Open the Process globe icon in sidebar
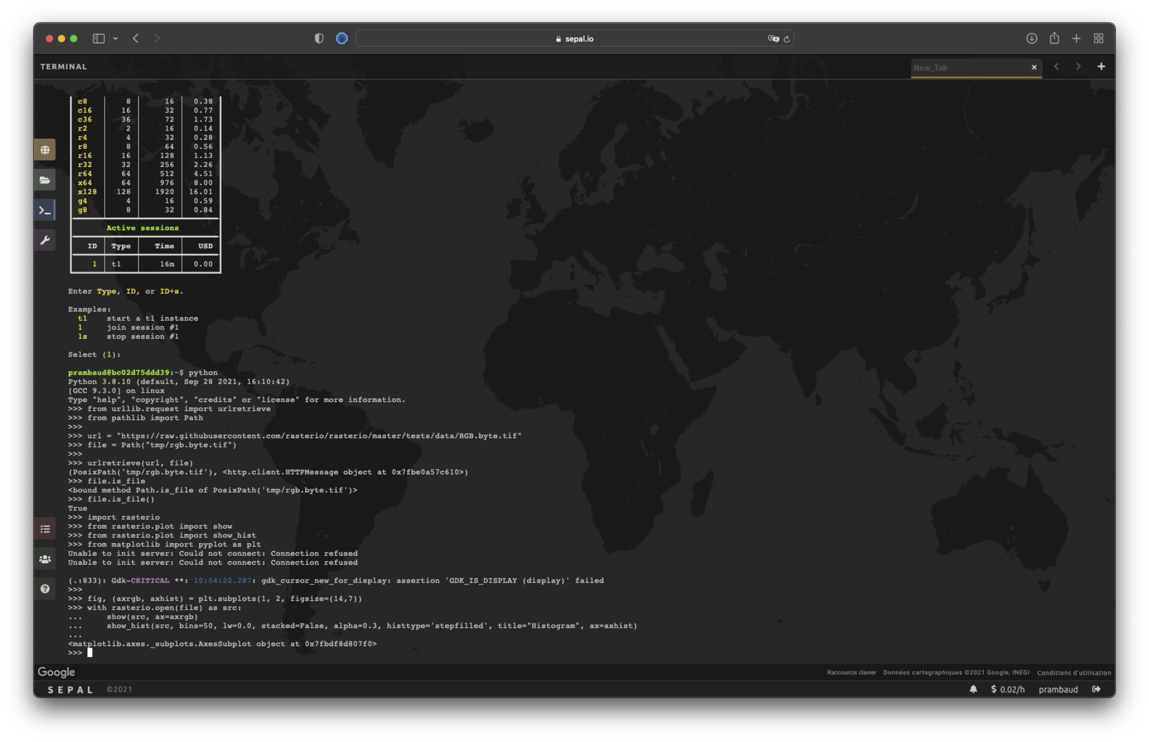 (45, 150)
